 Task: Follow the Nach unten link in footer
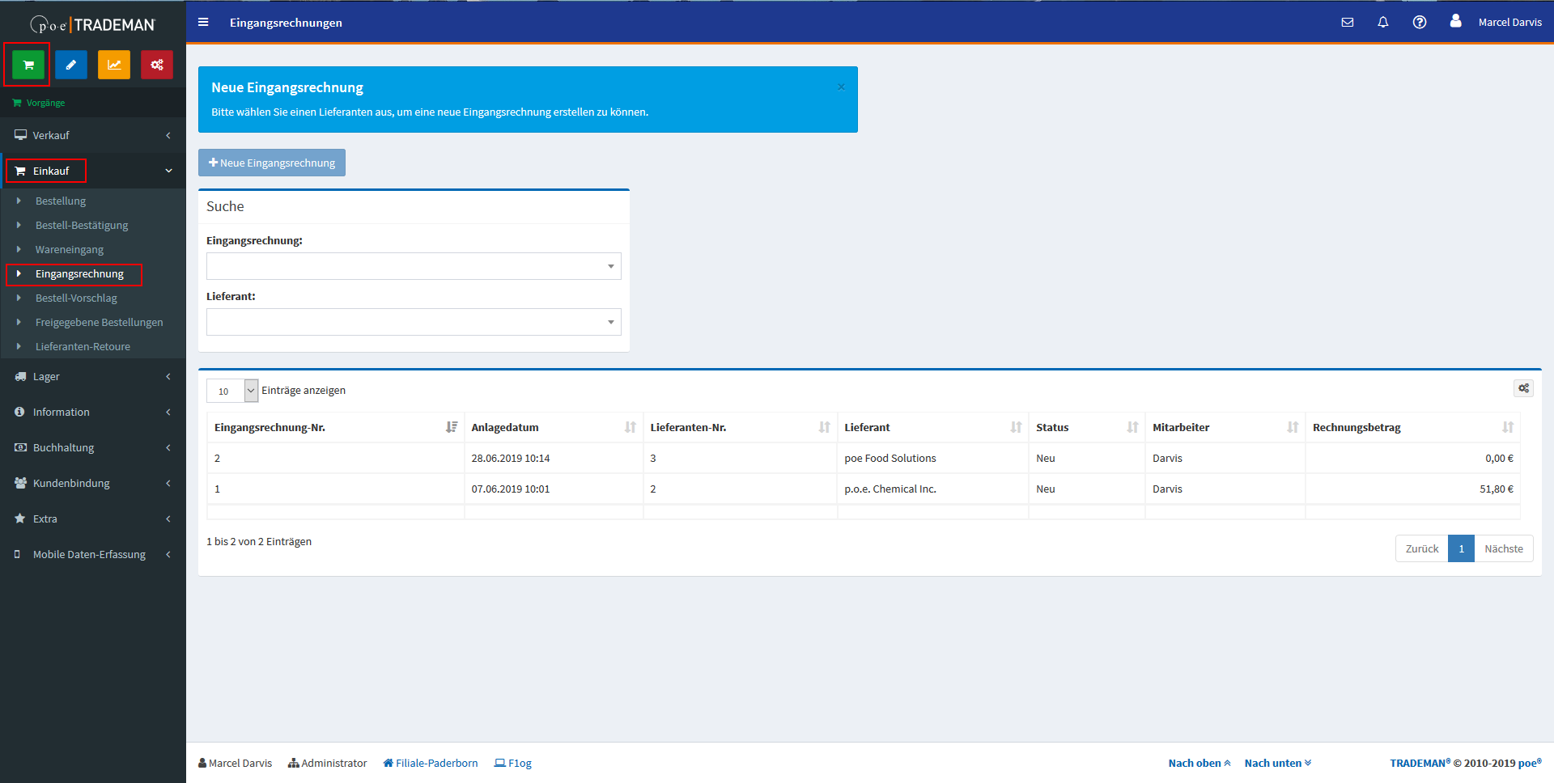[1277, 763]
